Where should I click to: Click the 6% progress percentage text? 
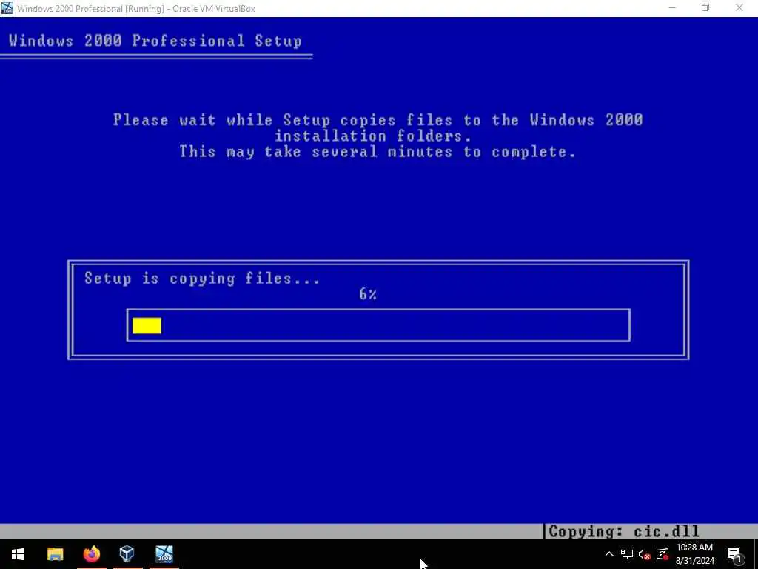coord(368,294)
